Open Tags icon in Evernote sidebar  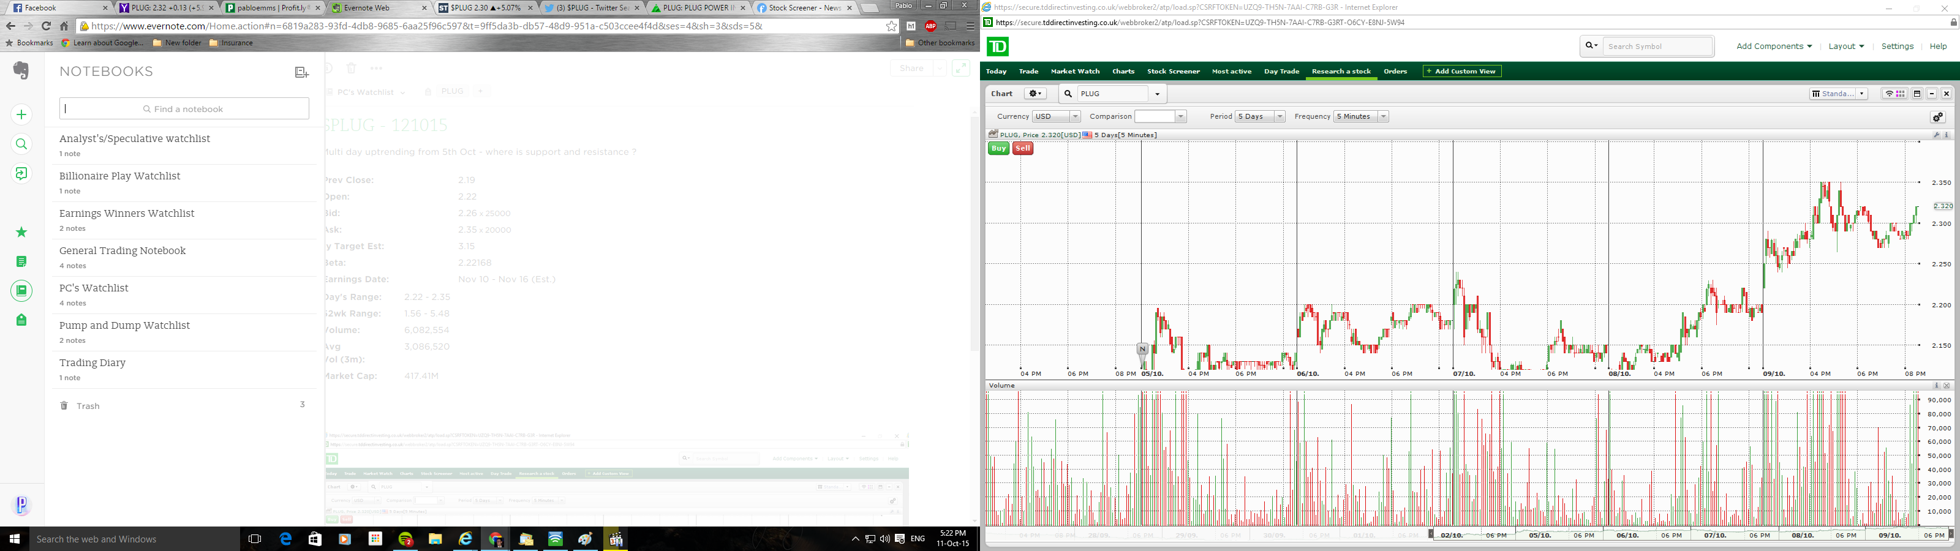tap(21, 320)
